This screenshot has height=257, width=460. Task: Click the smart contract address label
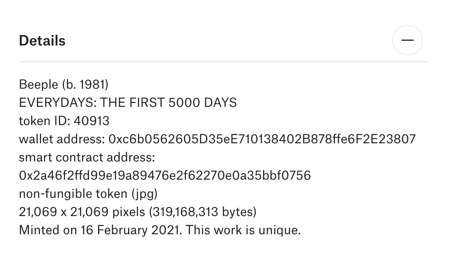point(87,157)
